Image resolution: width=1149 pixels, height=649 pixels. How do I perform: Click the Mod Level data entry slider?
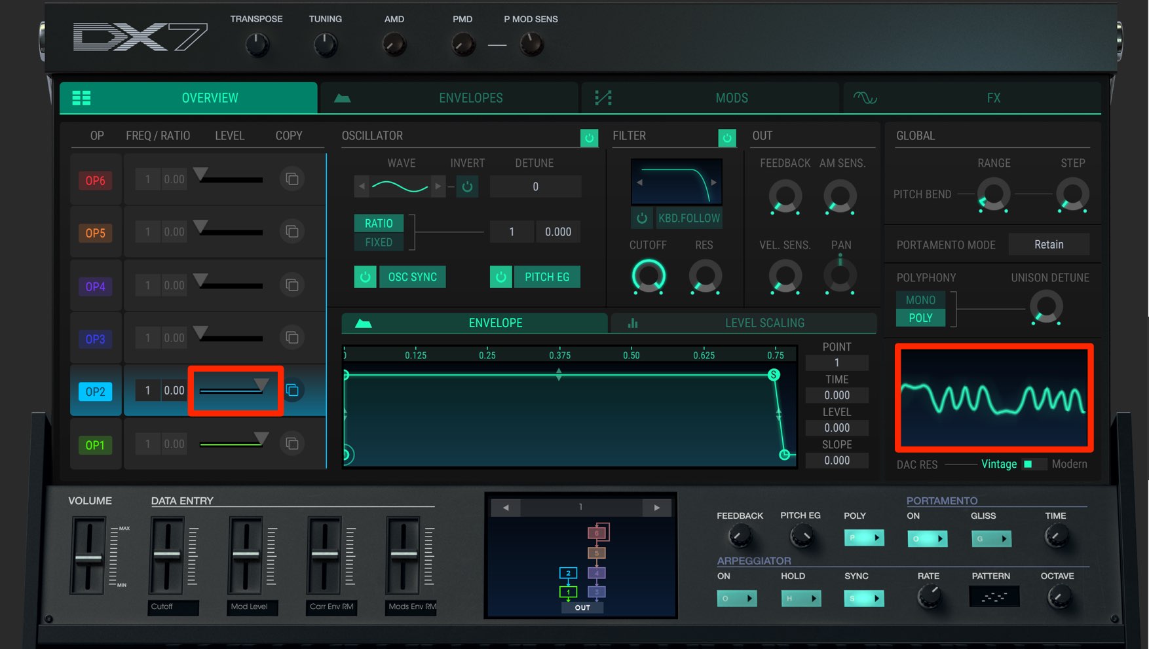click(x=246, y=555)
